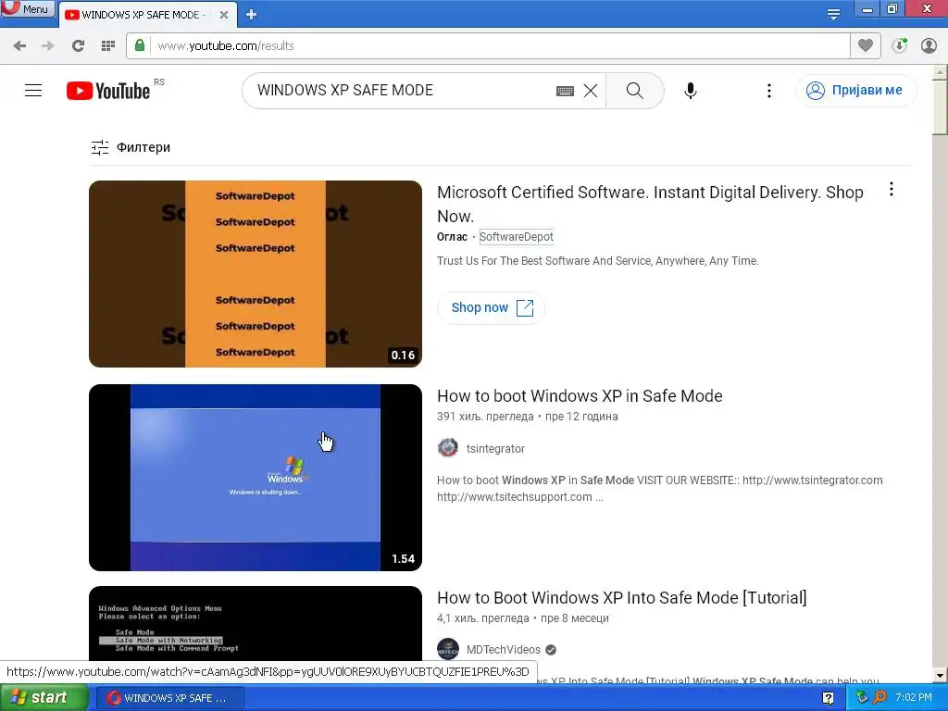Visit the MDTechVideos channel name

click(x=504, y=649)
